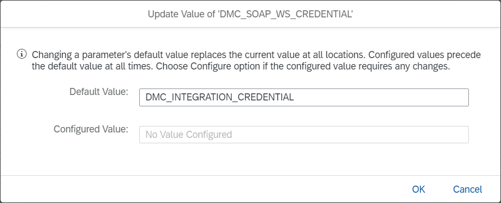Click the 'Default Value:' label
This screenshot has height=203, width=501.
[x=98, y=92]
